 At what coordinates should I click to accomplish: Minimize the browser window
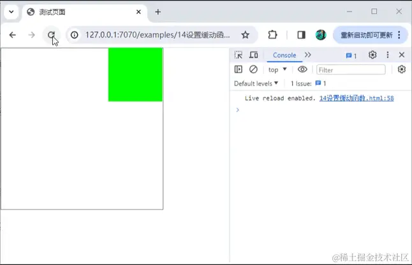tap(349, 12)
